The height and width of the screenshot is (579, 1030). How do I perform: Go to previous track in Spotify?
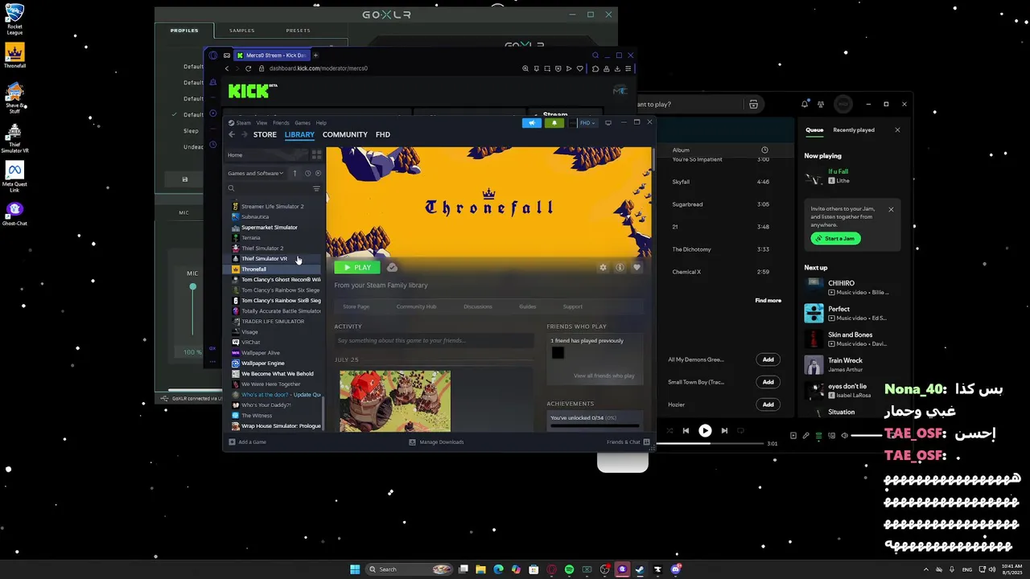[x=686, y=430]
